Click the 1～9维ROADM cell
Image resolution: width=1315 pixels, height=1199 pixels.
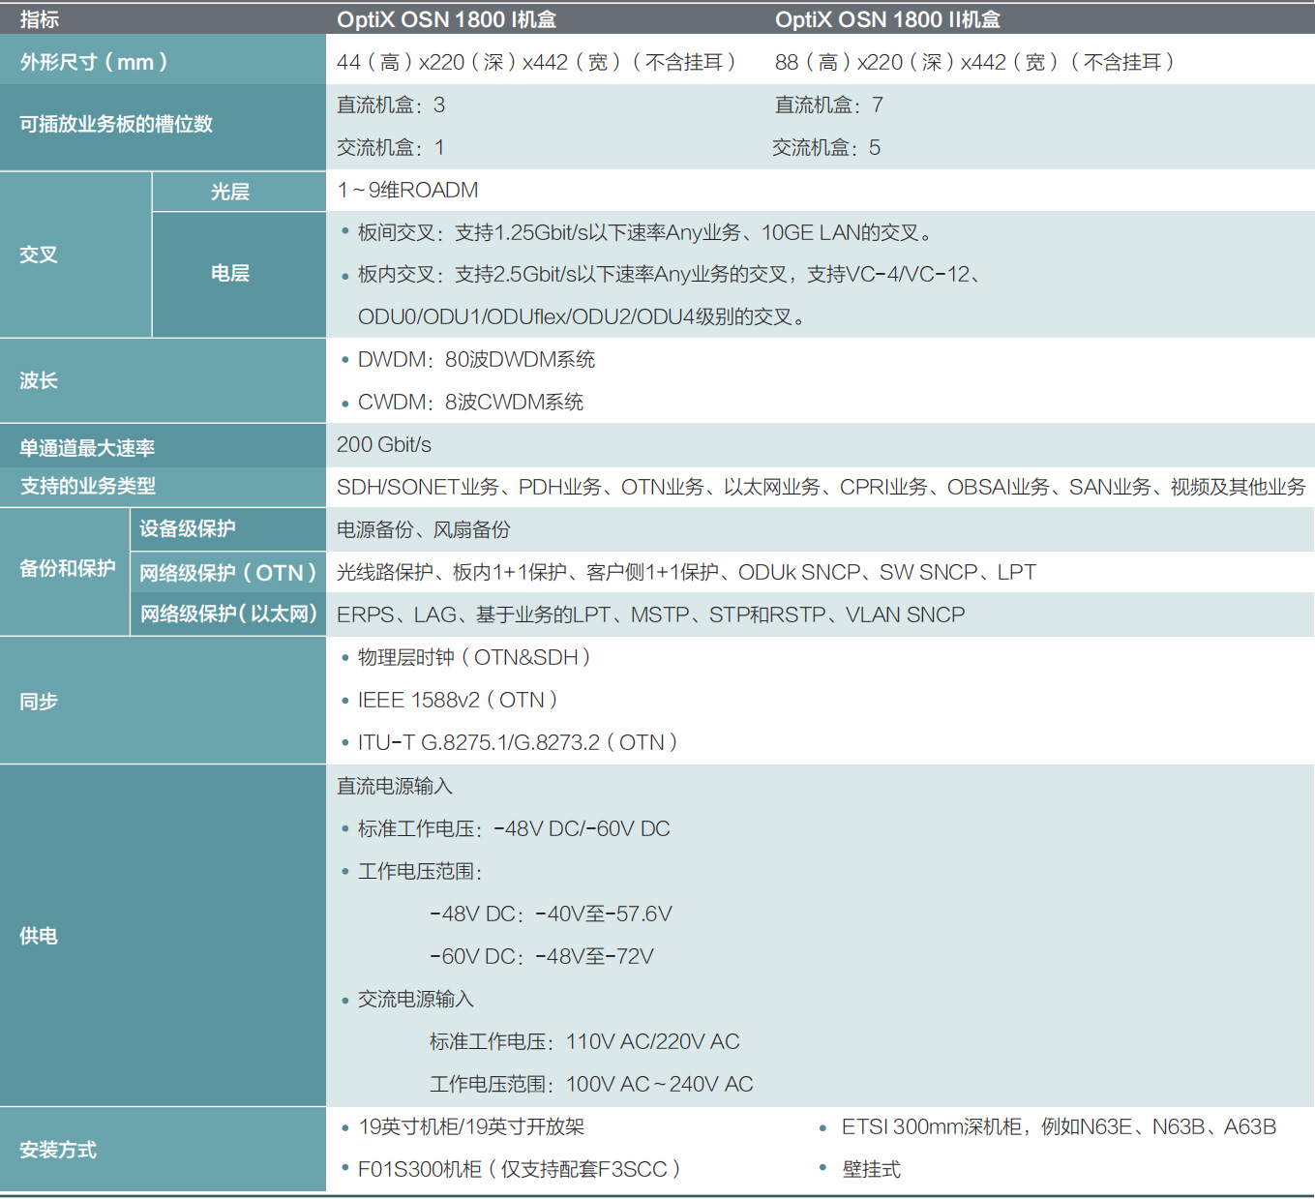click(x=407, y=191)
